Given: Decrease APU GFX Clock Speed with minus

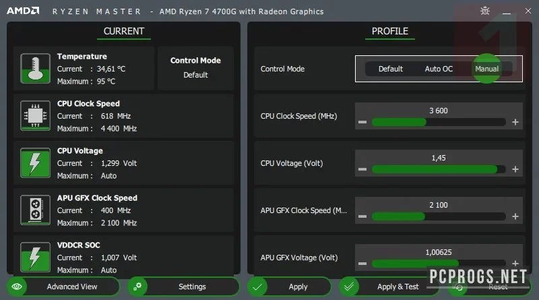Looking at the screenshot, I should pyautogui.click(x=362, y=216).
